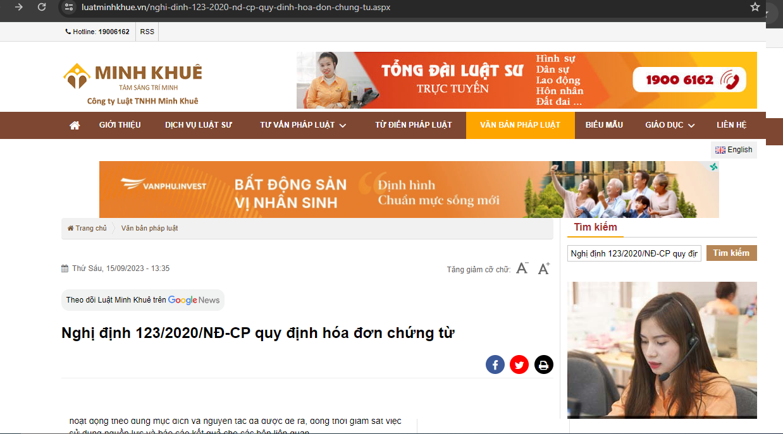Open the Dịch vụ luật sư menu
The height and width of the screenshot is (434, 783).
[199, 125]
